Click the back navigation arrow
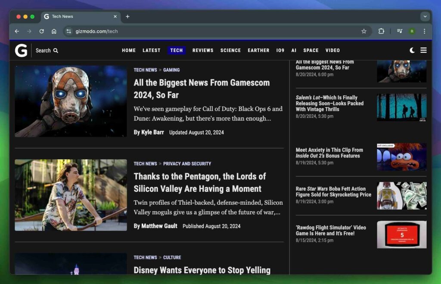 16,31
